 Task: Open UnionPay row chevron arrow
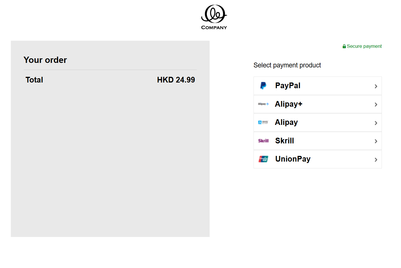pyautogui.click(x=376, y=160)
